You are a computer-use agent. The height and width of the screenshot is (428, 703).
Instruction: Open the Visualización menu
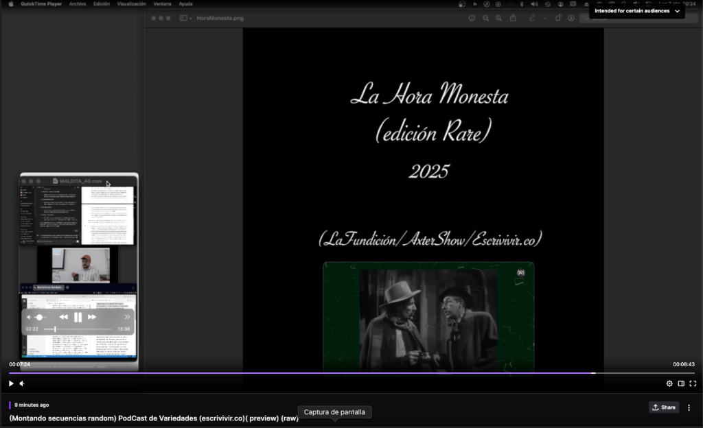[x=131, y=3]
